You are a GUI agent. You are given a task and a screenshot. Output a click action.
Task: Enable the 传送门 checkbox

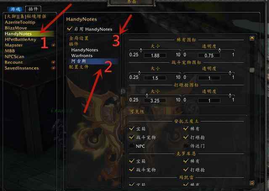tap(186, 146)
